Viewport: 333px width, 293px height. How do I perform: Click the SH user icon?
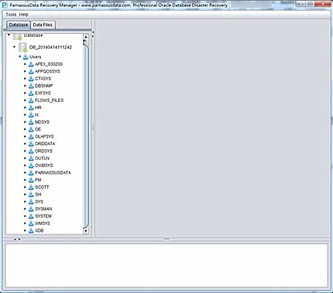[x=31, y=194]
